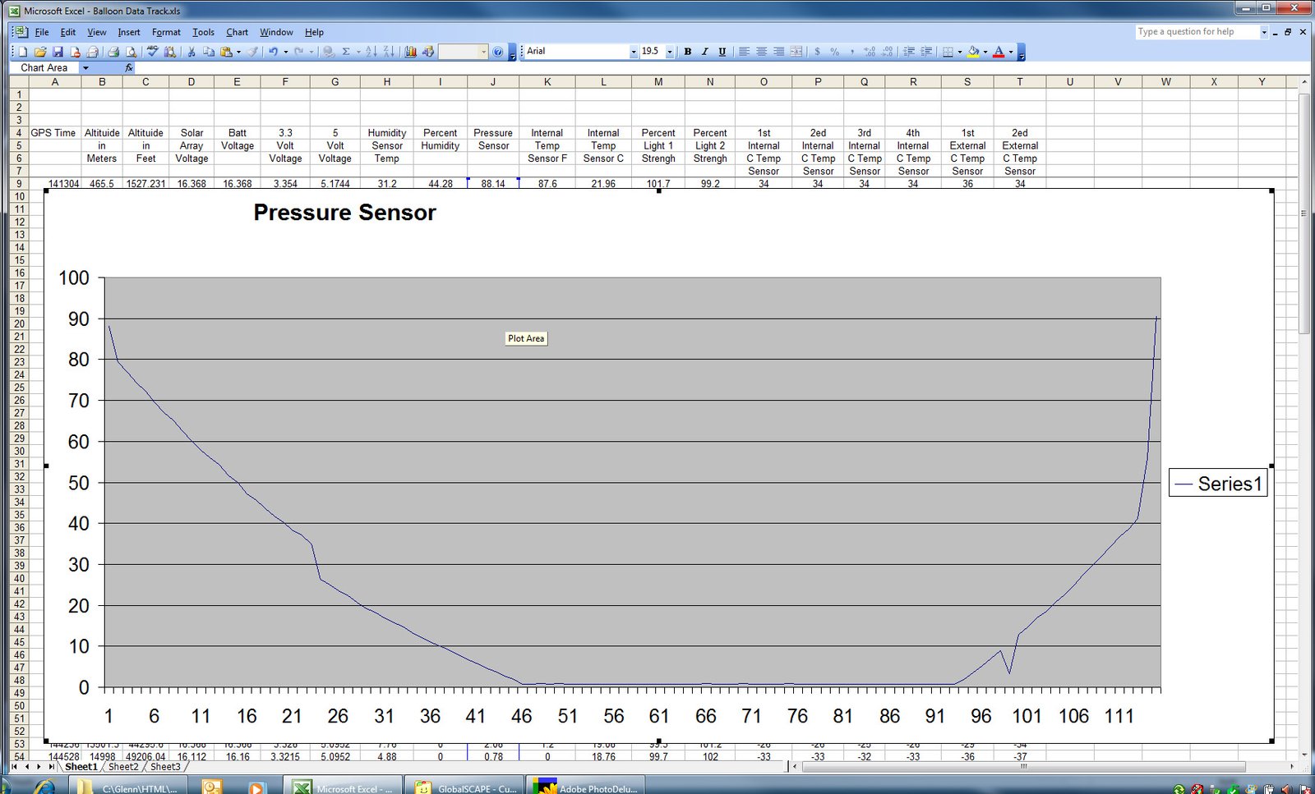The height and width of the screenshot is (794, 1315).
Task: Open the Borders dropdown arrow
Action: (x=960, y=51)
